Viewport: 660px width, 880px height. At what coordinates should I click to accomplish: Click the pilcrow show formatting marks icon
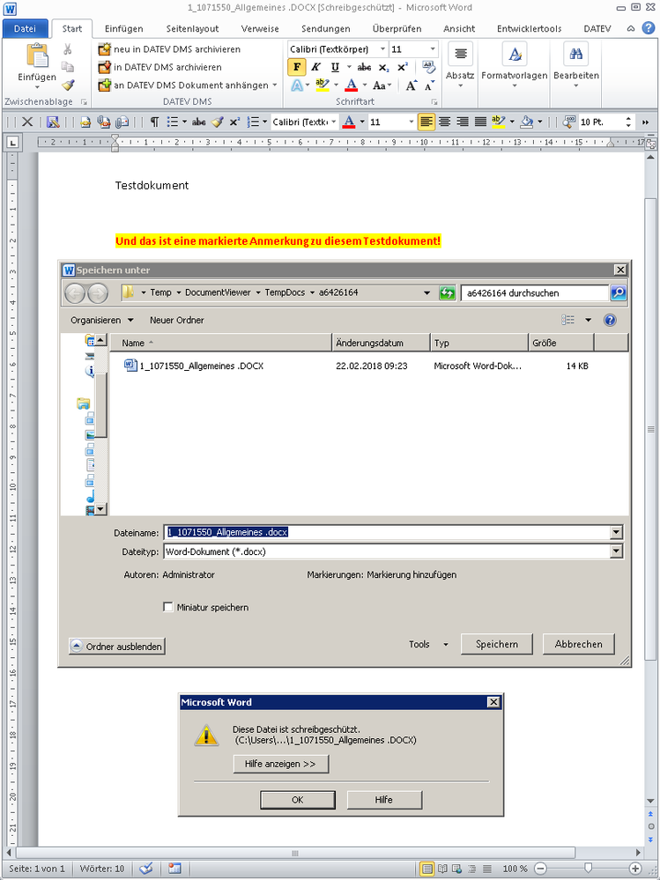click(154, 122)
